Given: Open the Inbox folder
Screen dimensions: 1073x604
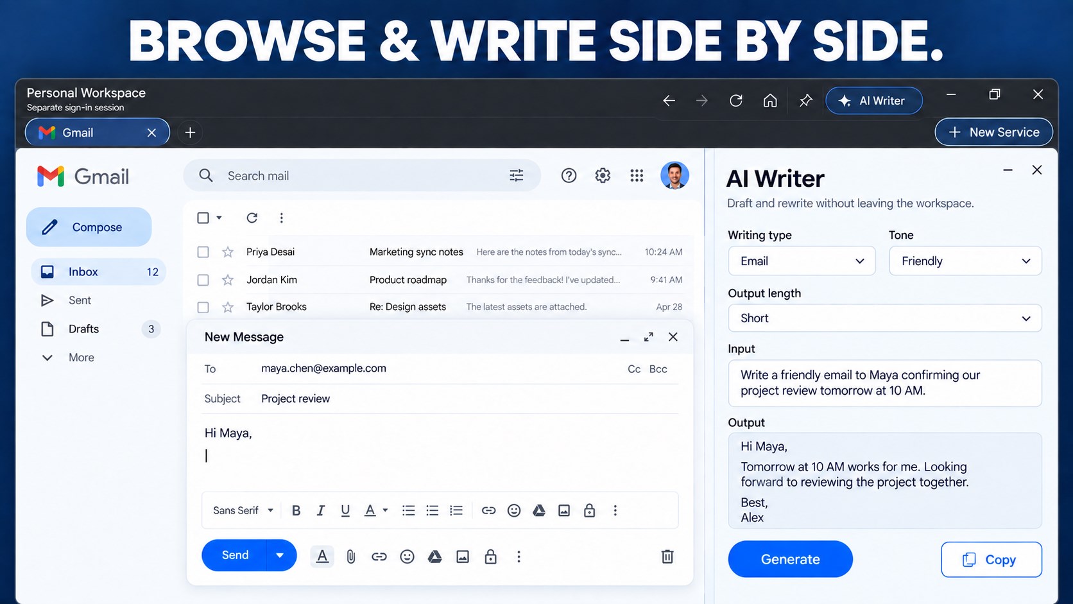Looking at the screenshot, I should [x=99, y=272].
